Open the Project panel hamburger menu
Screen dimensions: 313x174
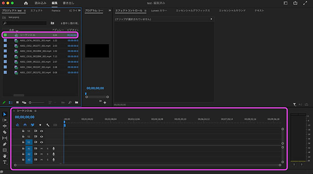(x=25, y=11)
